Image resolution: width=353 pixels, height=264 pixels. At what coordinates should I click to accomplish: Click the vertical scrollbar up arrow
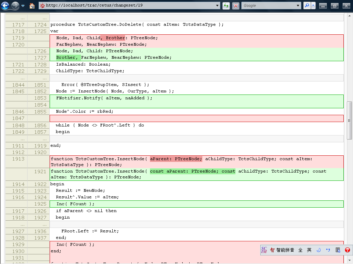(x=349, y=16)
